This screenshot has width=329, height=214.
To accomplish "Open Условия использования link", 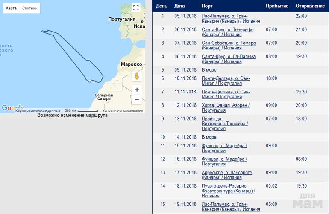I will tap(123, 111).
